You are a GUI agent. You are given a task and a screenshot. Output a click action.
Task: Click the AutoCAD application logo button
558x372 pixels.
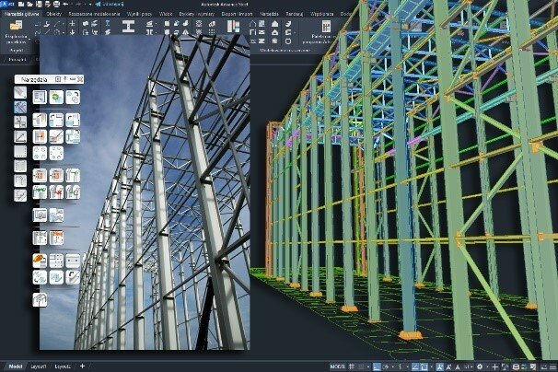(x=5, y=5)
